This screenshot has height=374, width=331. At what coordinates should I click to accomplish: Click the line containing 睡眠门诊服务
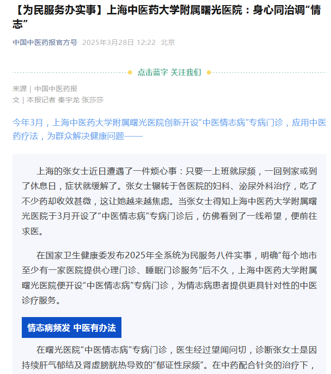pos(169,270)
